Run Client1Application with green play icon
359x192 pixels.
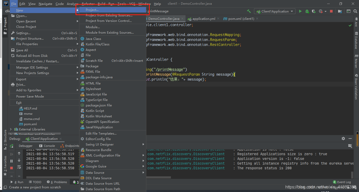pyautogui.click(x=300, y=11)
